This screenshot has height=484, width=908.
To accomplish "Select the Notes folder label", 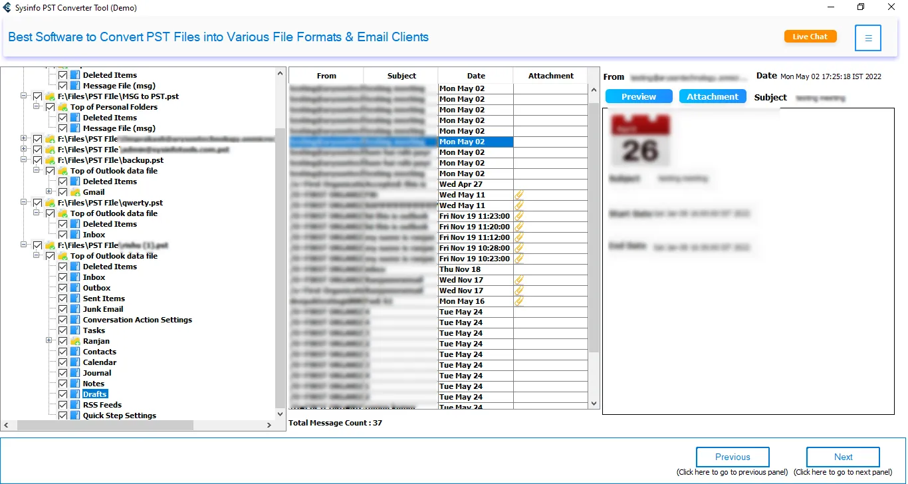I will (94, 384).
